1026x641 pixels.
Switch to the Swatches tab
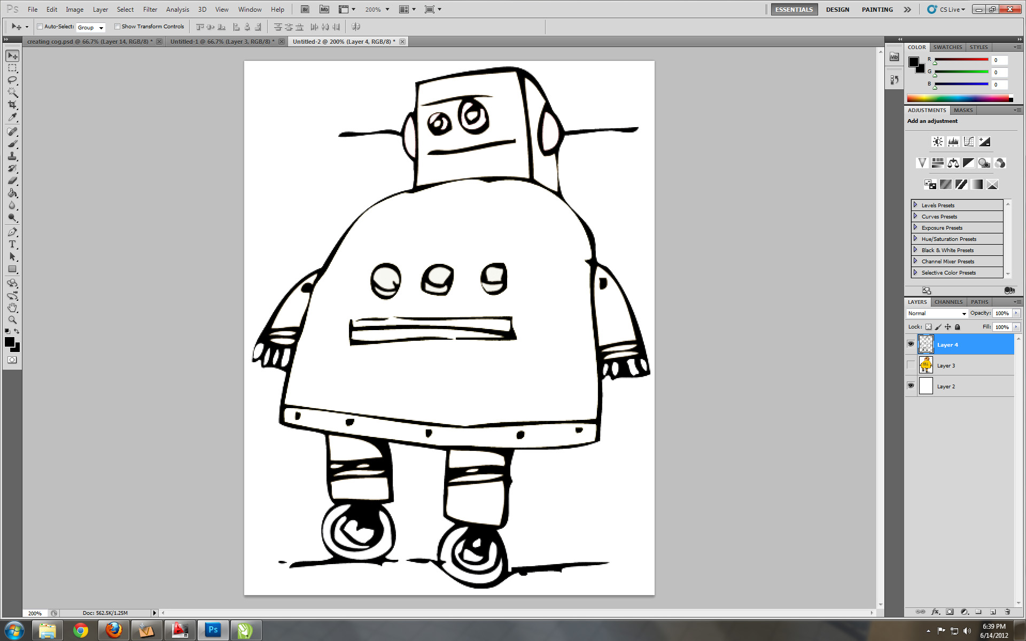[x=947, y=47]
